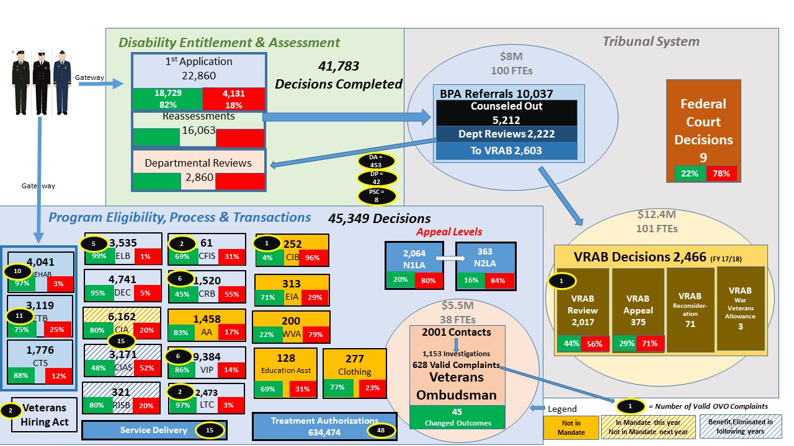This screenshot has height=446, width=794.
Task: Click the green 45 Changed Outcomes box
Action: tap(457, 417)
